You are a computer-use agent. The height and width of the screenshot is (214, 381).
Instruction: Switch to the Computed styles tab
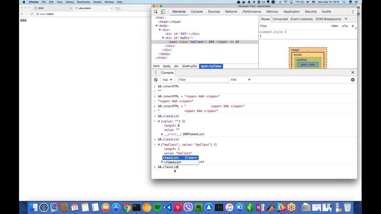click(x=280, y=19)
